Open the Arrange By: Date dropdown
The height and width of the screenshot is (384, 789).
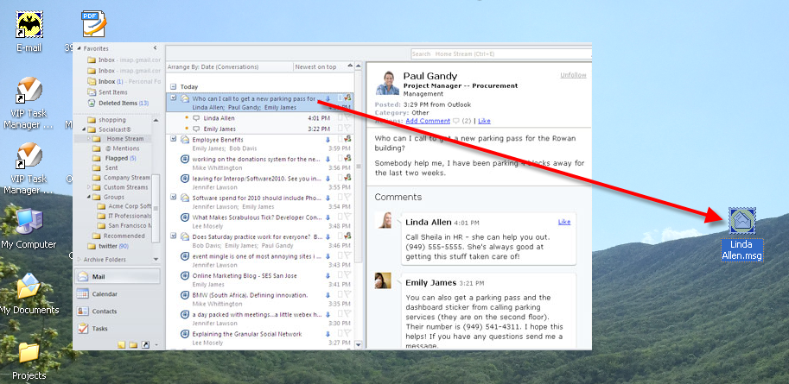click(228, 66)
